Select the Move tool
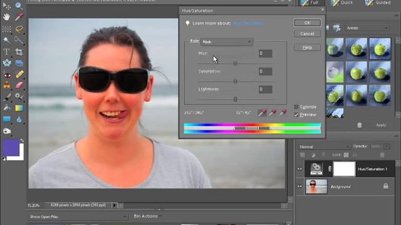Screen dimensions: 401x225 [x=6, y=6]
